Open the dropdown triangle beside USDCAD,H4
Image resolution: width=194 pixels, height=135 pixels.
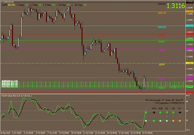point(2,2)
